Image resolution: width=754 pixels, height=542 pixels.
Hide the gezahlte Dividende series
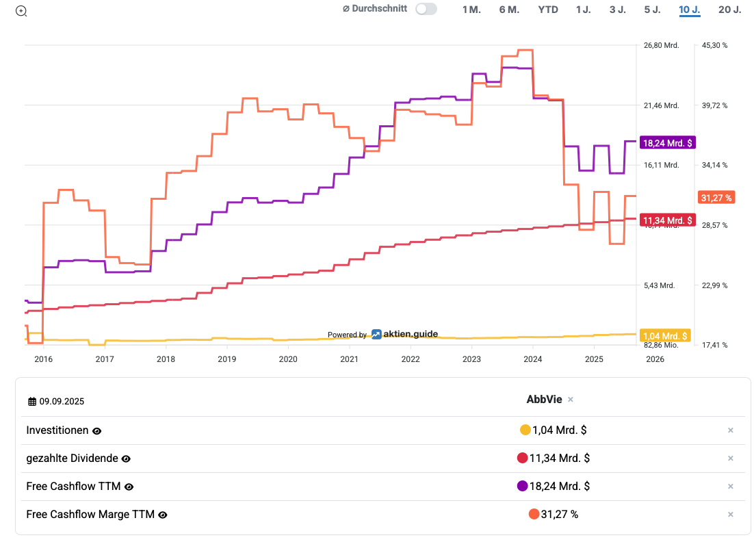(x=126, y=459)
